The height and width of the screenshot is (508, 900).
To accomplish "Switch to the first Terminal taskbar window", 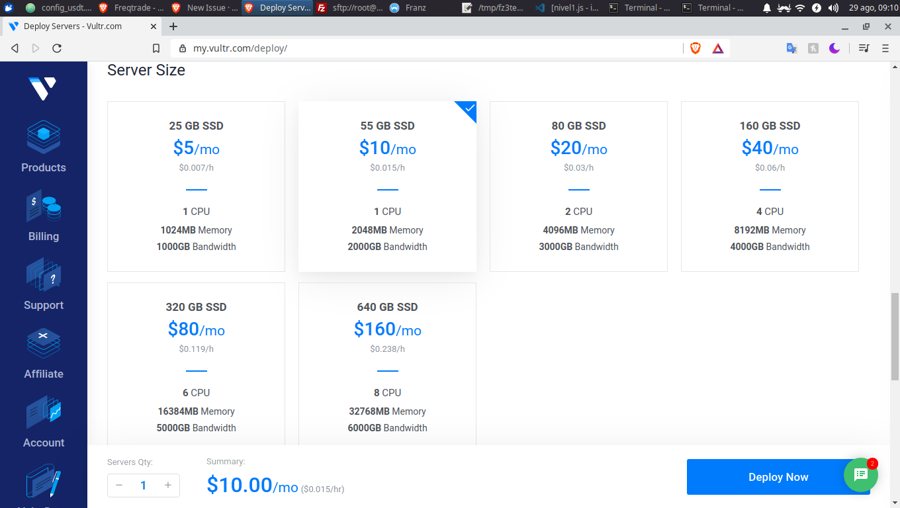I will click(641, 8).
